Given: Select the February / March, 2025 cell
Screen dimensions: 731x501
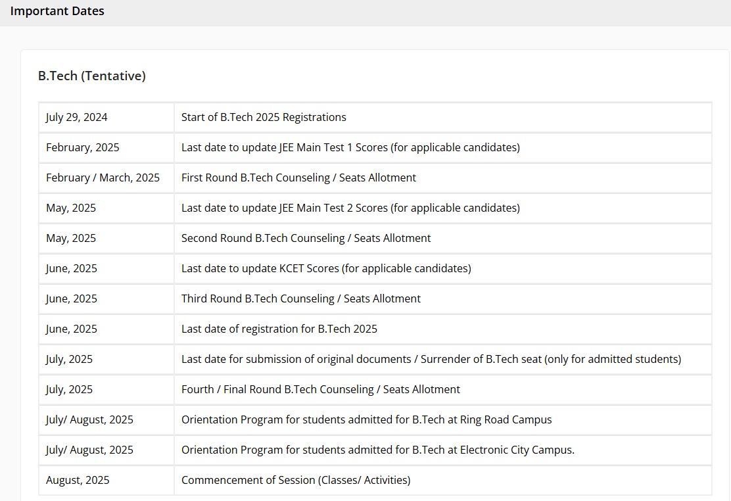Looking at the screenshot, I should coord(103,178).
